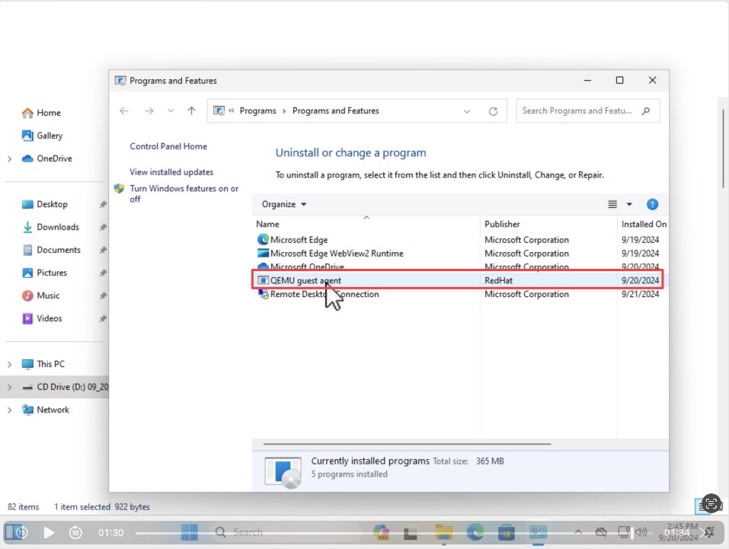This screenshot has width=729, height=549.
Task: Play the video
Action: (x=48, y=533)
